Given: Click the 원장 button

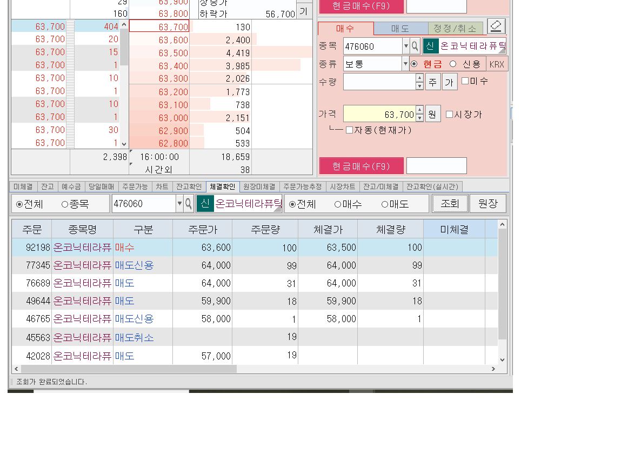Looking at the screenshot, I should point(488,204).
